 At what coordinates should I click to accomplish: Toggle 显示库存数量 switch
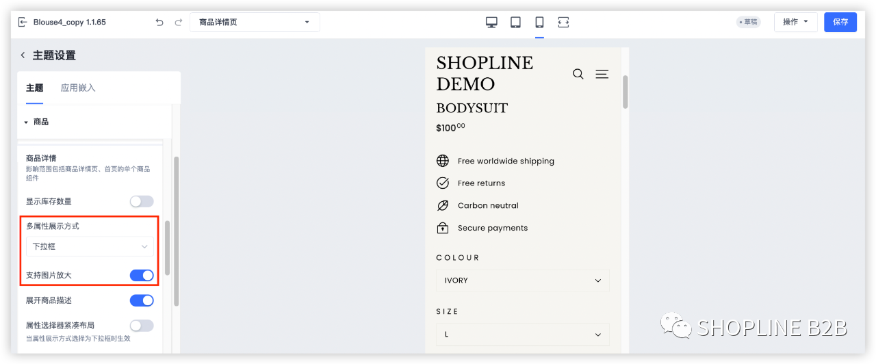[x=142, y=201]
